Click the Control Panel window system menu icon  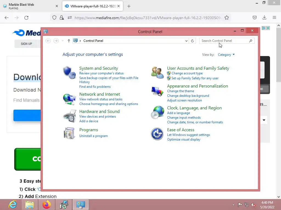pyautogui.click(x=46, y=31)
